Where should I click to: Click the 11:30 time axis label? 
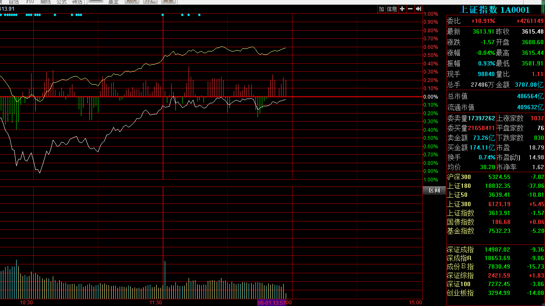coord(156,303)
